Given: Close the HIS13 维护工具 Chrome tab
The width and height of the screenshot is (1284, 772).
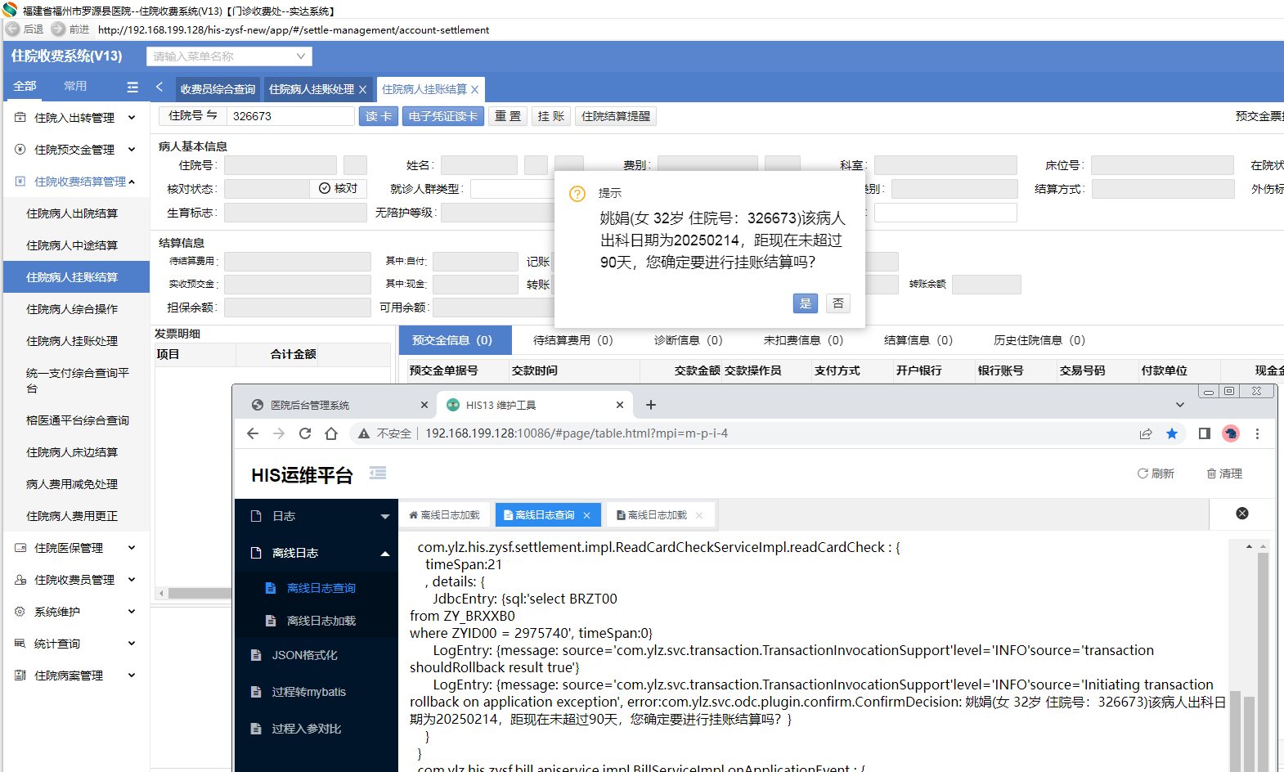Looking at the screenshot, I should pyautogui.click(x=620, y=405).
